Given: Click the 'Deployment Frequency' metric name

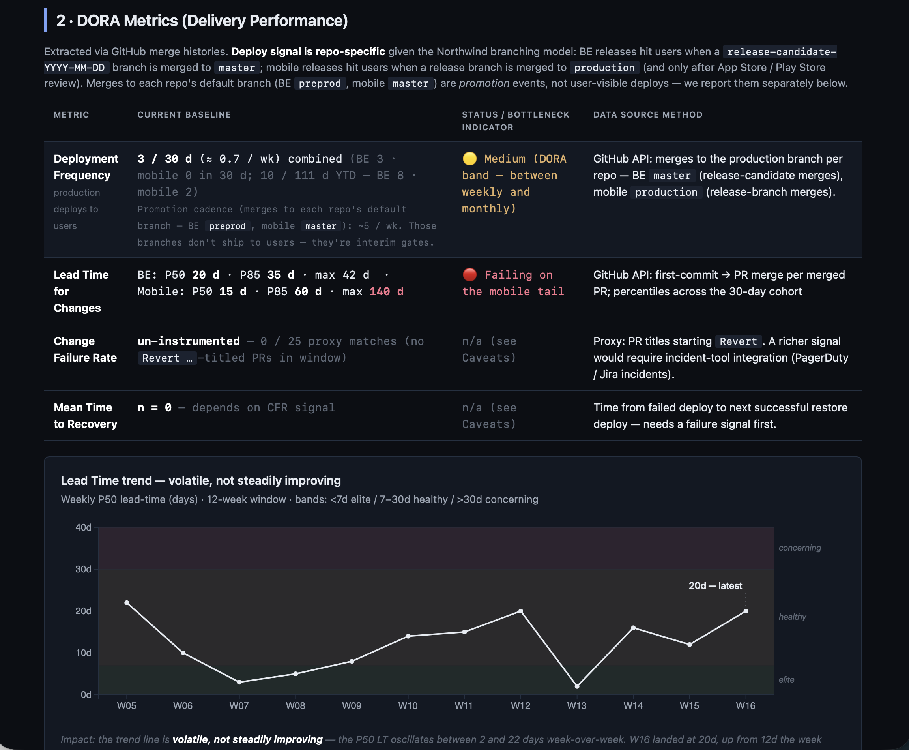Looking at the screenshot, I should 86,167.
